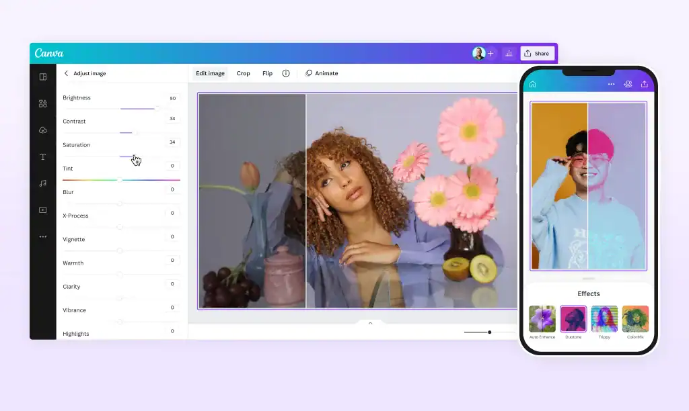
Task: Click the X-Process value field
Action: point(172,213)
